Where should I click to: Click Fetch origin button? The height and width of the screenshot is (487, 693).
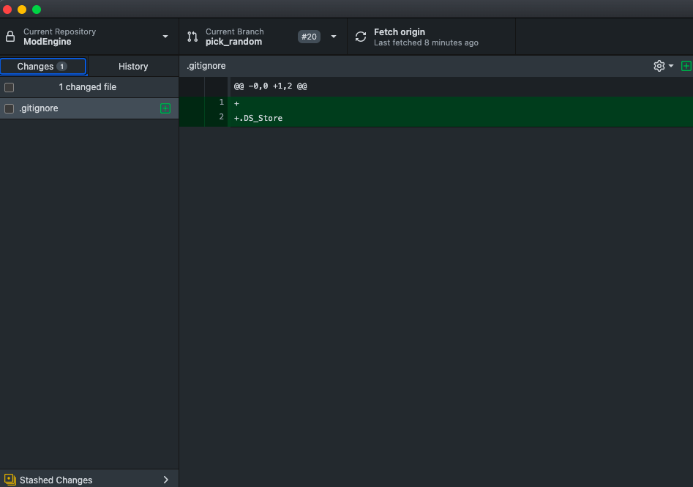click(x=431, y=37)
